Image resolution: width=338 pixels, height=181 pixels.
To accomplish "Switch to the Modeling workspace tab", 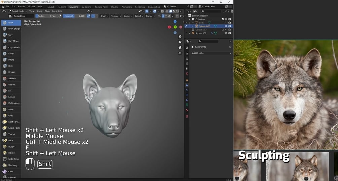I will (x=62, y=7).
